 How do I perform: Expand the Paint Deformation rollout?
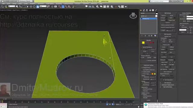tap(168, 87)
